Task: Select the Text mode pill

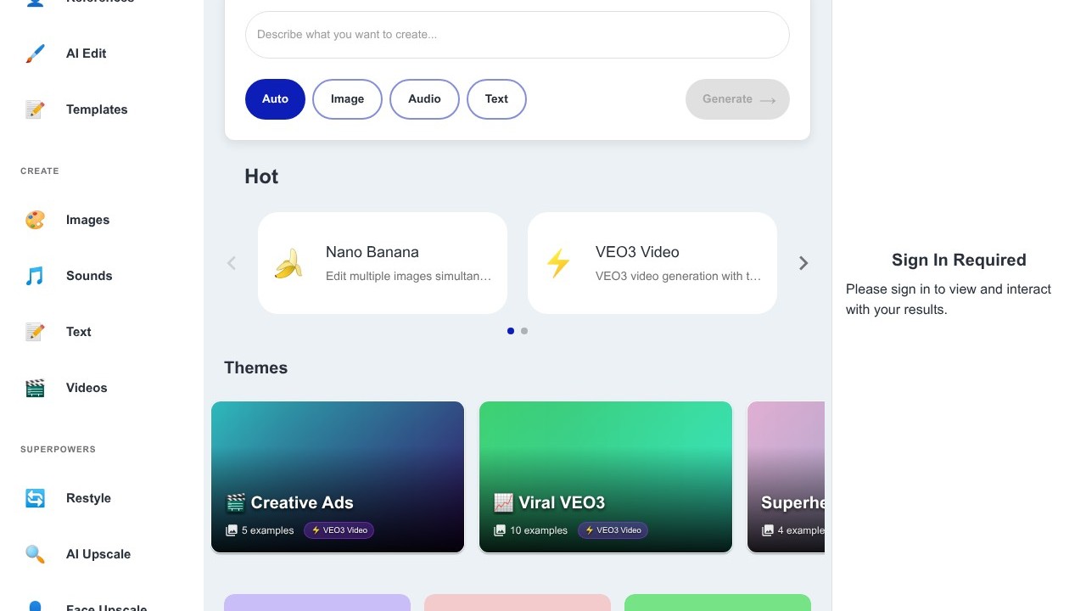Action: tap(496, 99)
